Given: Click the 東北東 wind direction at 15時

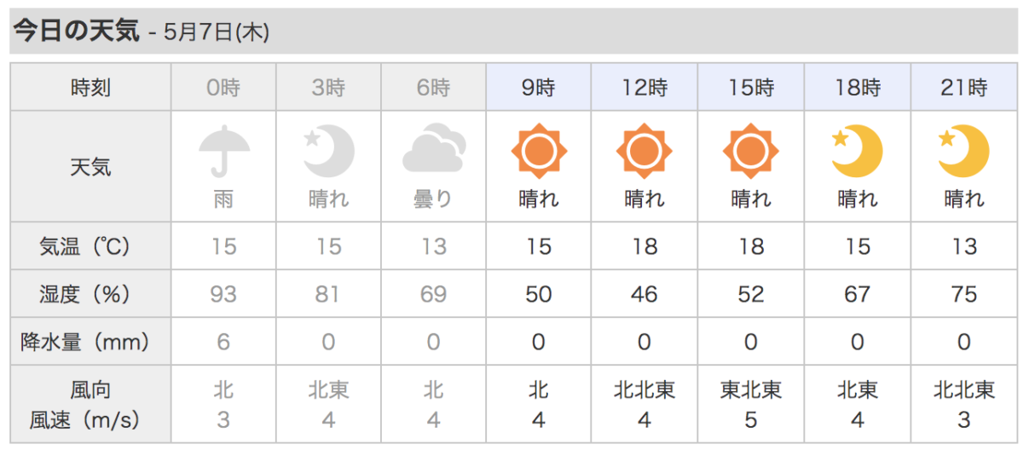Looking at the screenshot, I should pyautogui.click(x=750, y=390).
